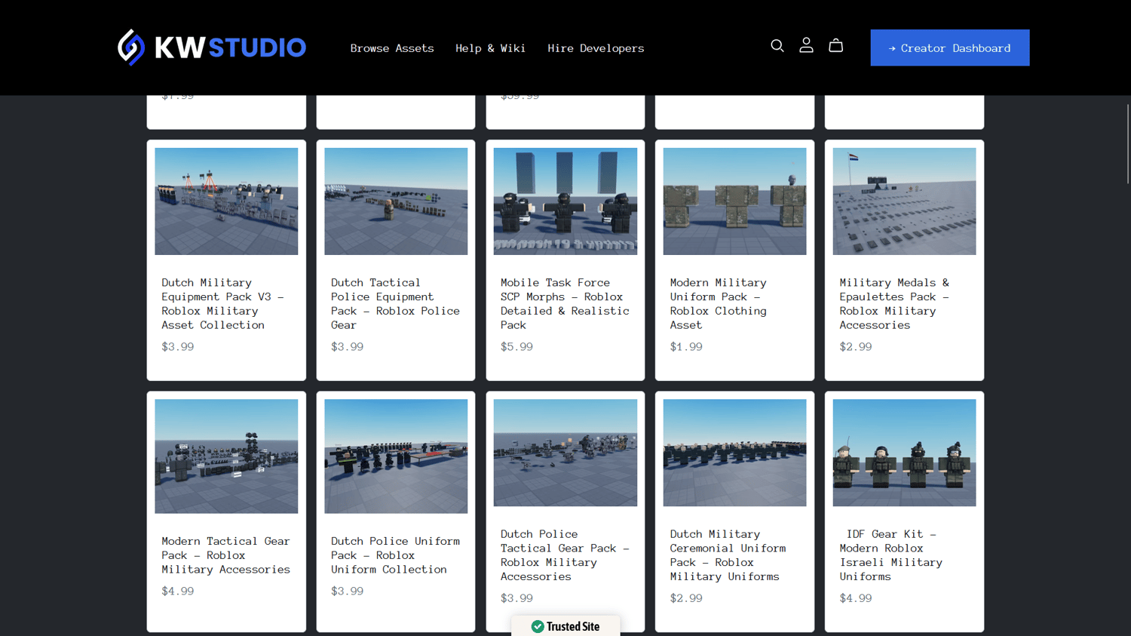Select the Dutch Police Tactical Gear Pack title
The height and width of the screenshot is (636, 1131).
pos(565,555)
